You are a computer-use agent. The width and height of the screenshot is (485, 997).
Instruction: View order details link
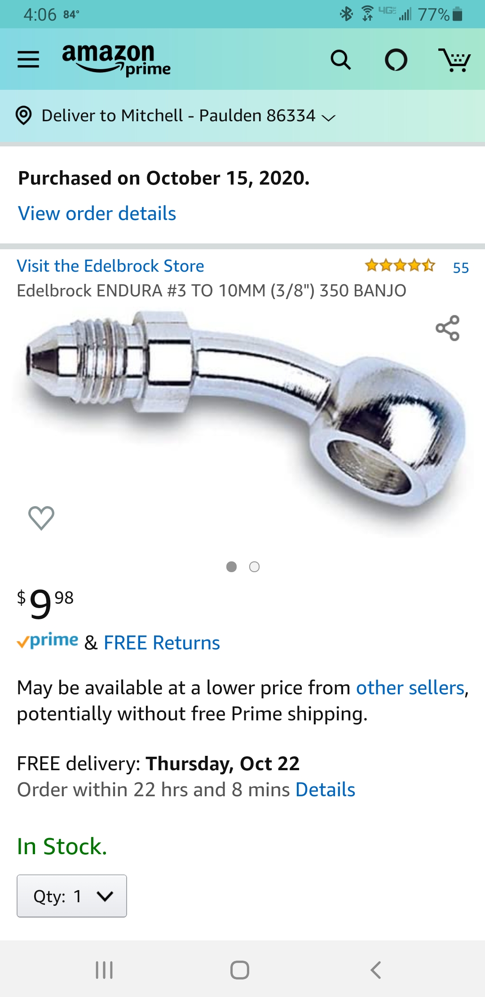pos(97,213)
